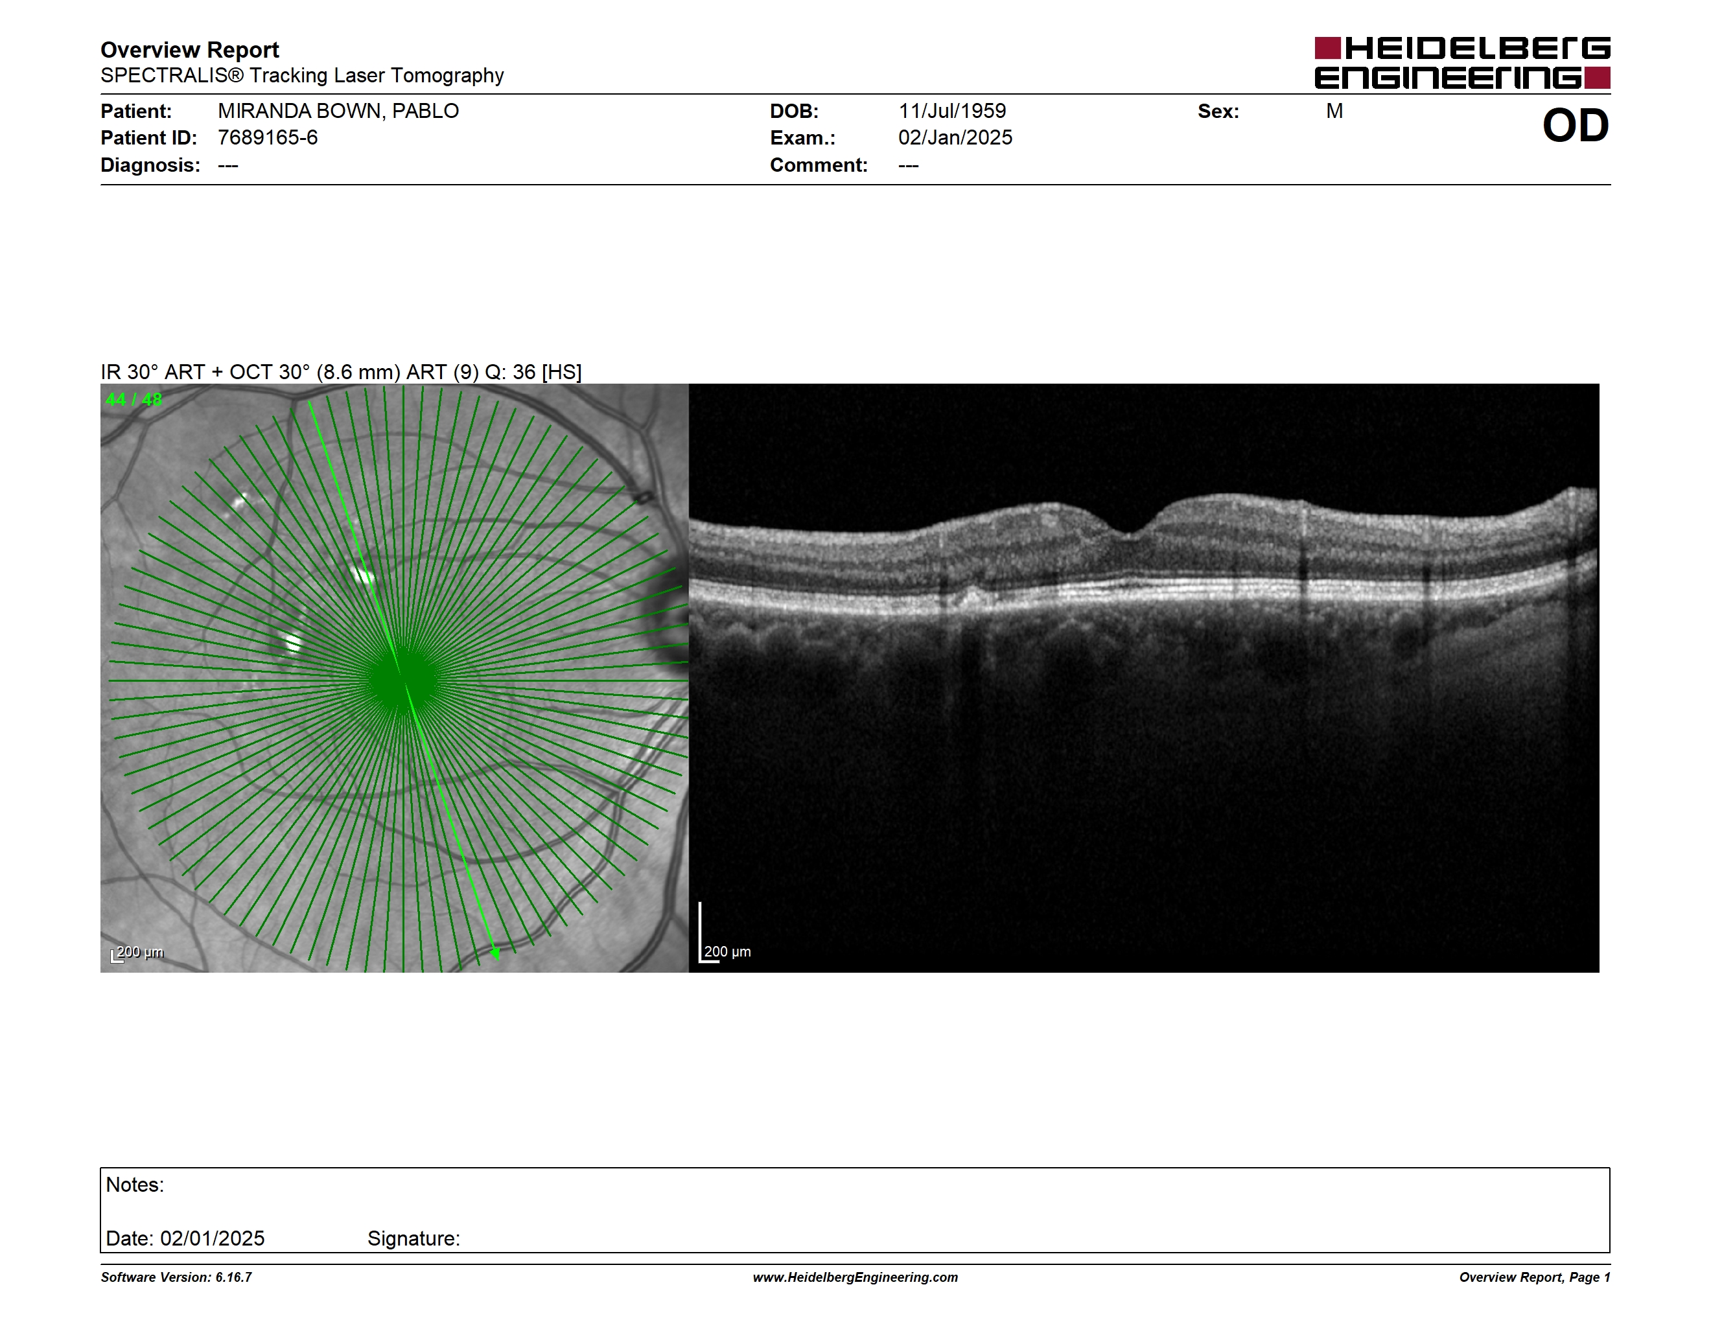
Task: Click the OD eye laterality label
Action: coord(1576,125)
